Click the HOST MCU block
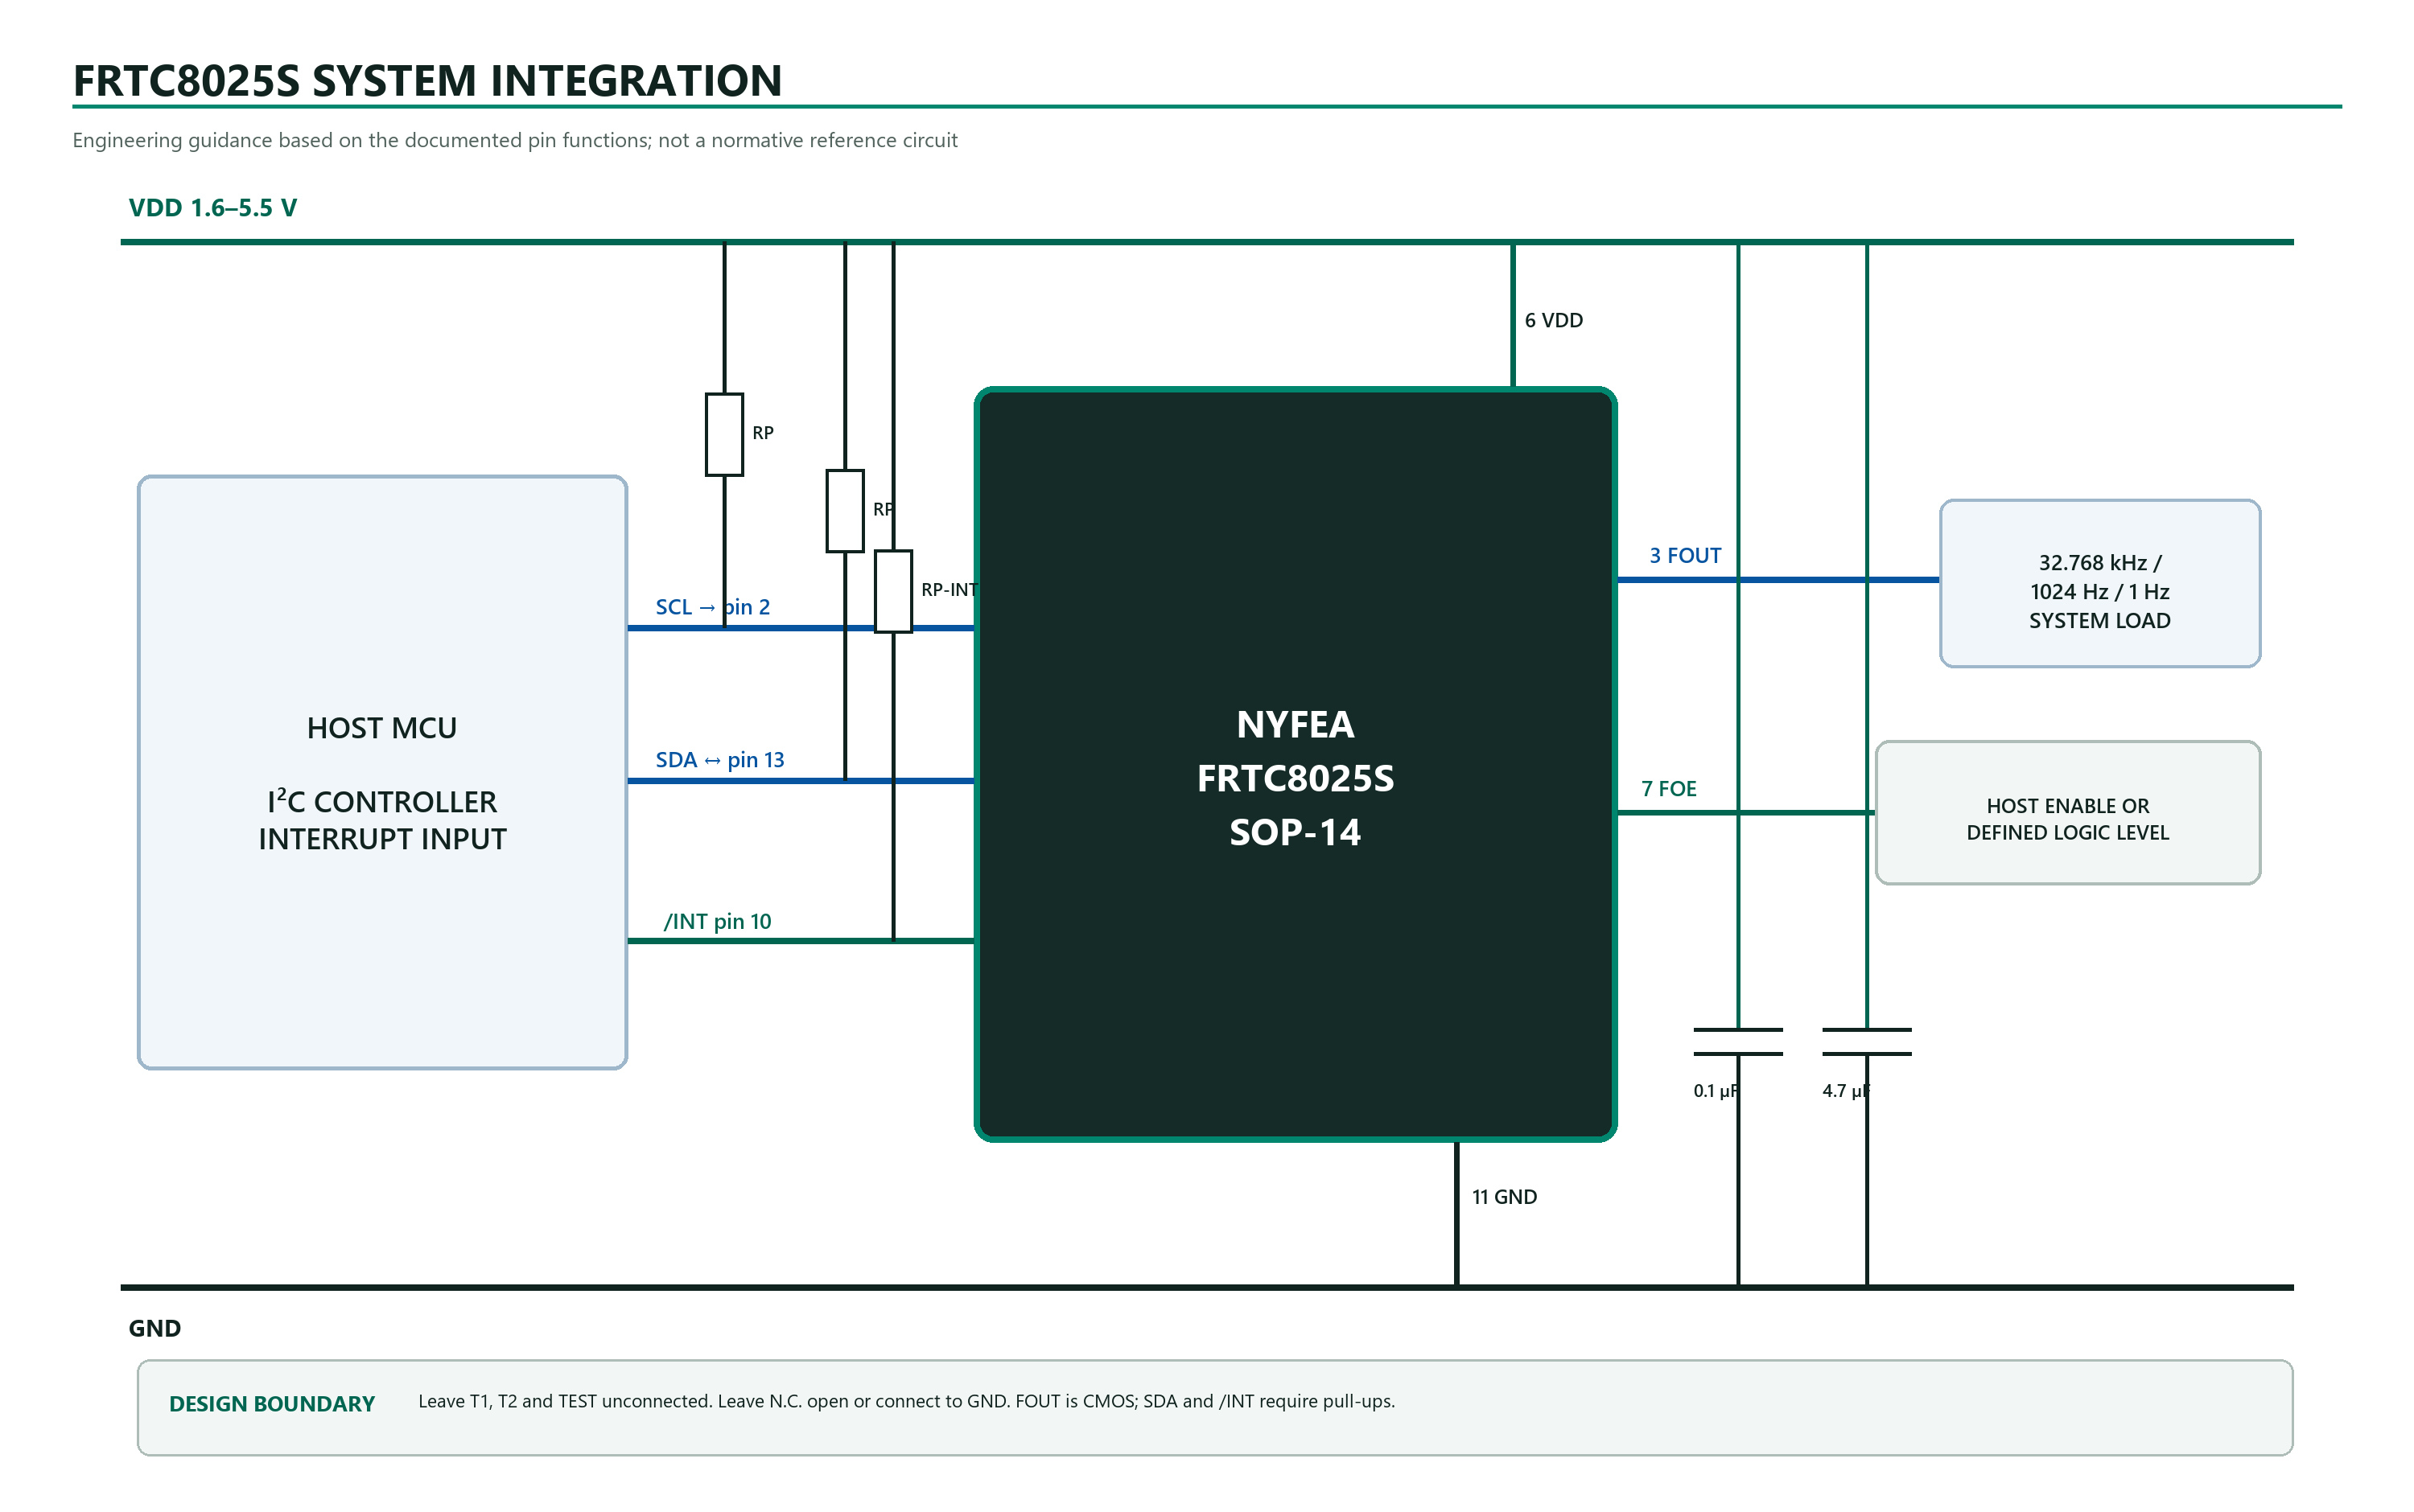 pos(382,772)
